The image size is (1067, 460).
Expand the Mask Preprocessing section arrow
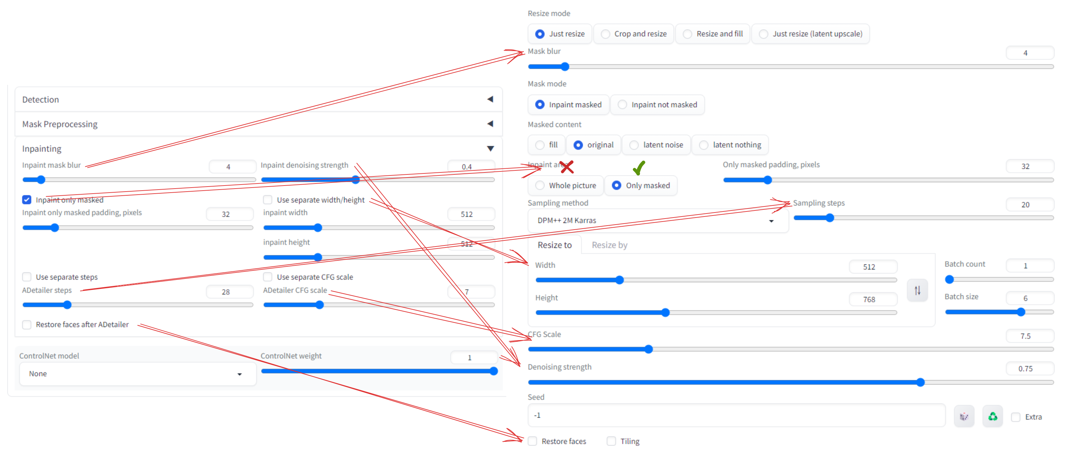(490, 124)
